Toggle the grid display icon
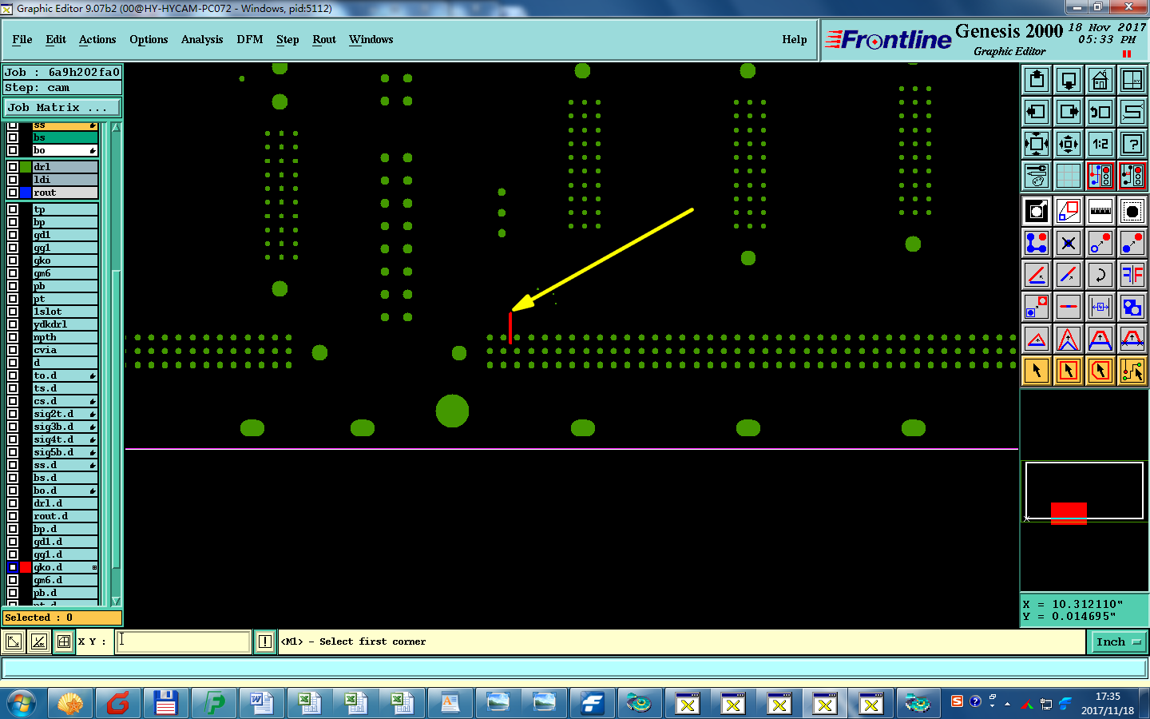 (x=1069, y=176)
